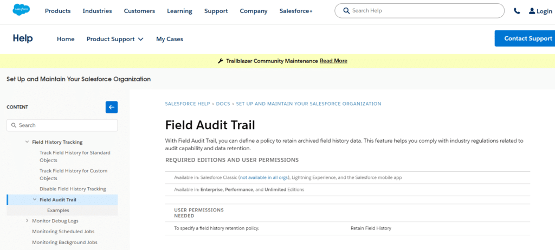555x250 pixels.
Task: Open the Customers menu
Action: [139, 11]
